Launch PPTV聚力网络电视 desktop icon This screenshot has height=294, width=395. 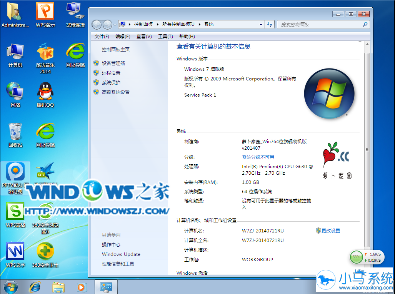click(x=15, y=178)
